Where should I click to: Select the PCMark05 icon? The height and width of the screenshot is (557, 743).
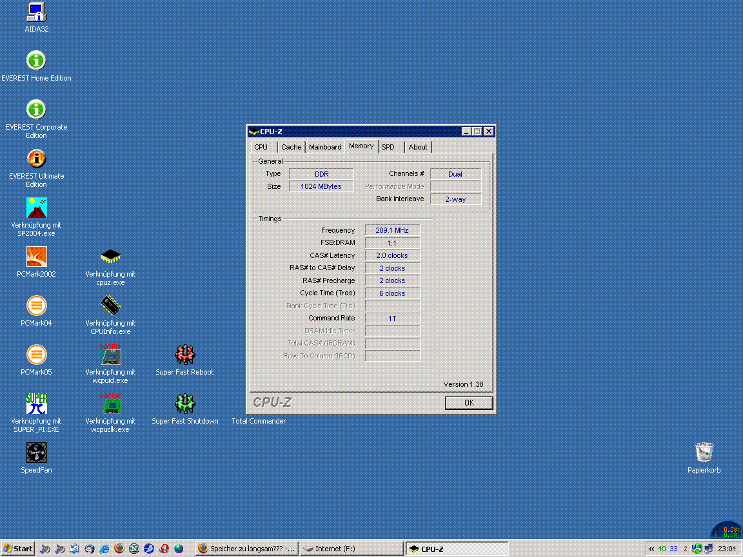(37, 360)
